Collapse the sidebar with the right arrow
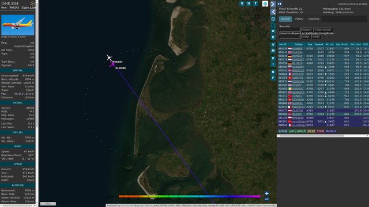The width and height of the screenshot is (369, 207). pyautogui.click(x=273, y=4)
